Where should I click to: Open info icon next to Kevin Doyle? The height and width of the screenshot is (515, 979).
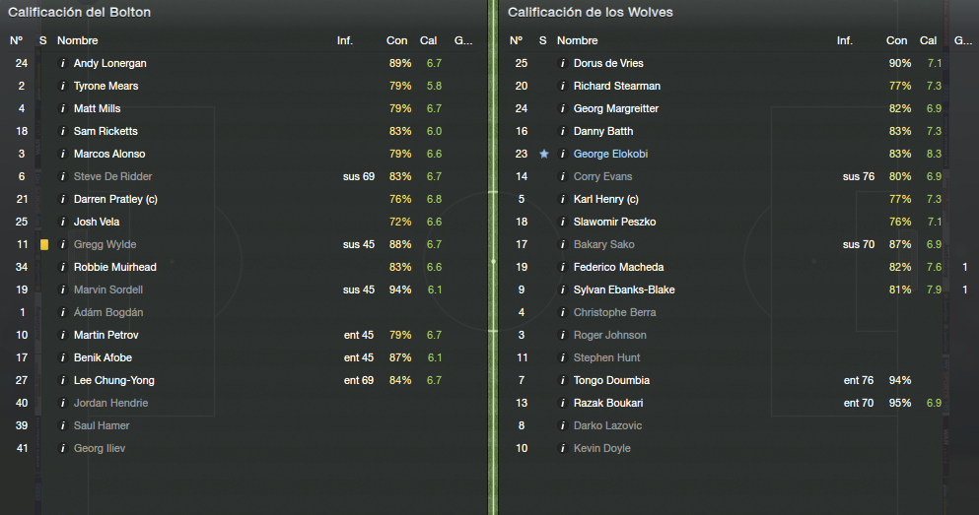pyautogui.click(x=562, y=448)
